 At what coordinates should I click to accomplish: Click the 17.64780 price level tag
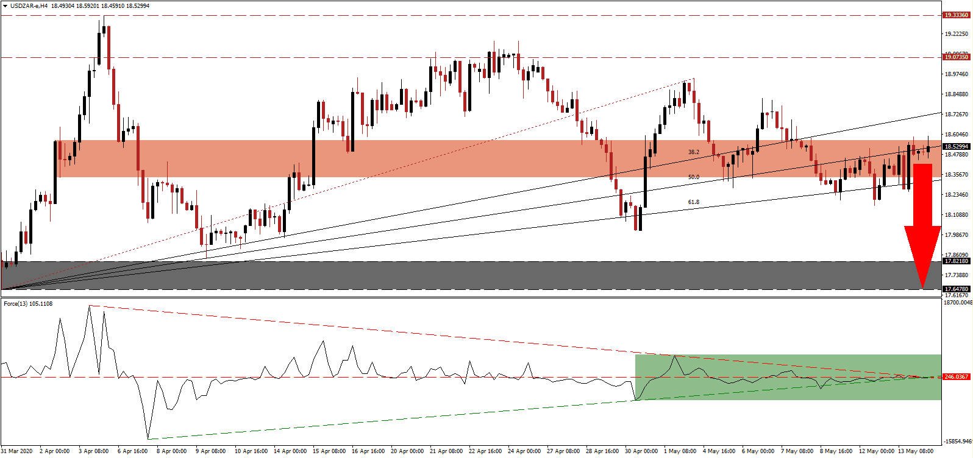956,289
